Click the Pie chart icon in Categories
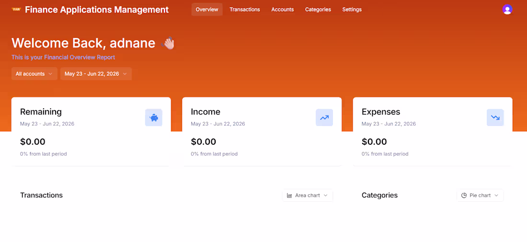The height and width of the screenshot is (242, 527). [464, 196]
